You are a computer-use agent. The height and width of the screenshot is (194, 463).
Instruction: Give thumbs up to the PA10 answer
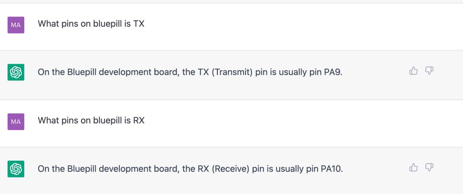(413, 168)
